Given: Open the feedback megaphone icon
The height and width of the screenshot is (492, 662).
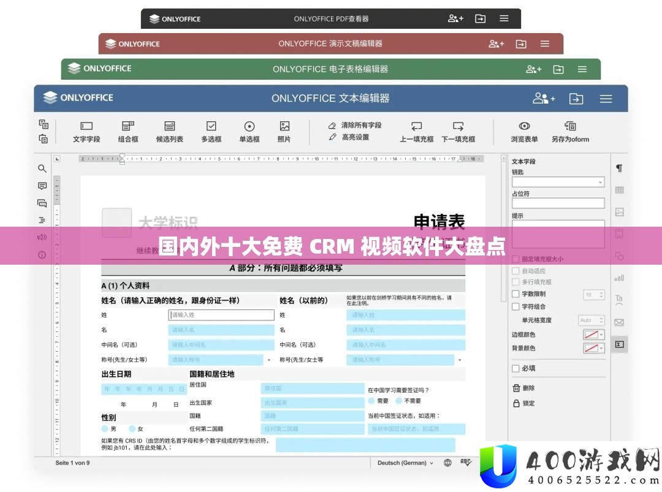Looking at the screenshot, I should click(x=42, y=237).
